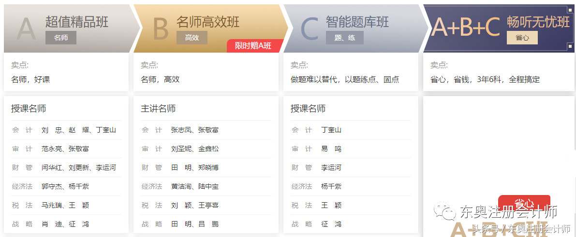Click 丁奎山 in the A class 会计 row

(x=106, y=130)
